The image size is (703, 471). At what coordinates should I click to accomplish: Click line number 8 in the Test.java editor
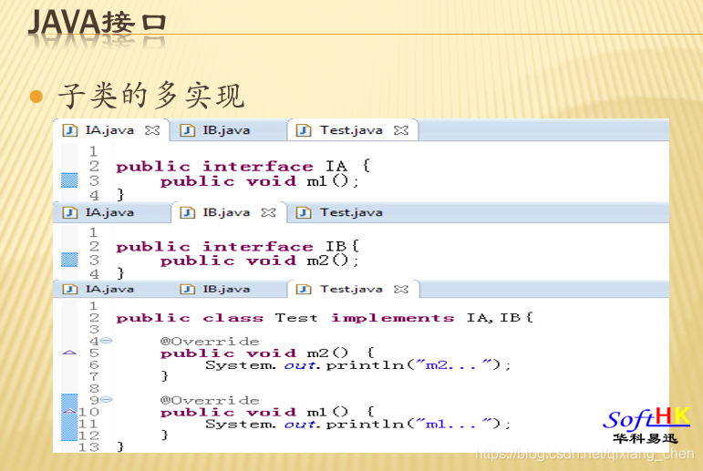[94, 388]
